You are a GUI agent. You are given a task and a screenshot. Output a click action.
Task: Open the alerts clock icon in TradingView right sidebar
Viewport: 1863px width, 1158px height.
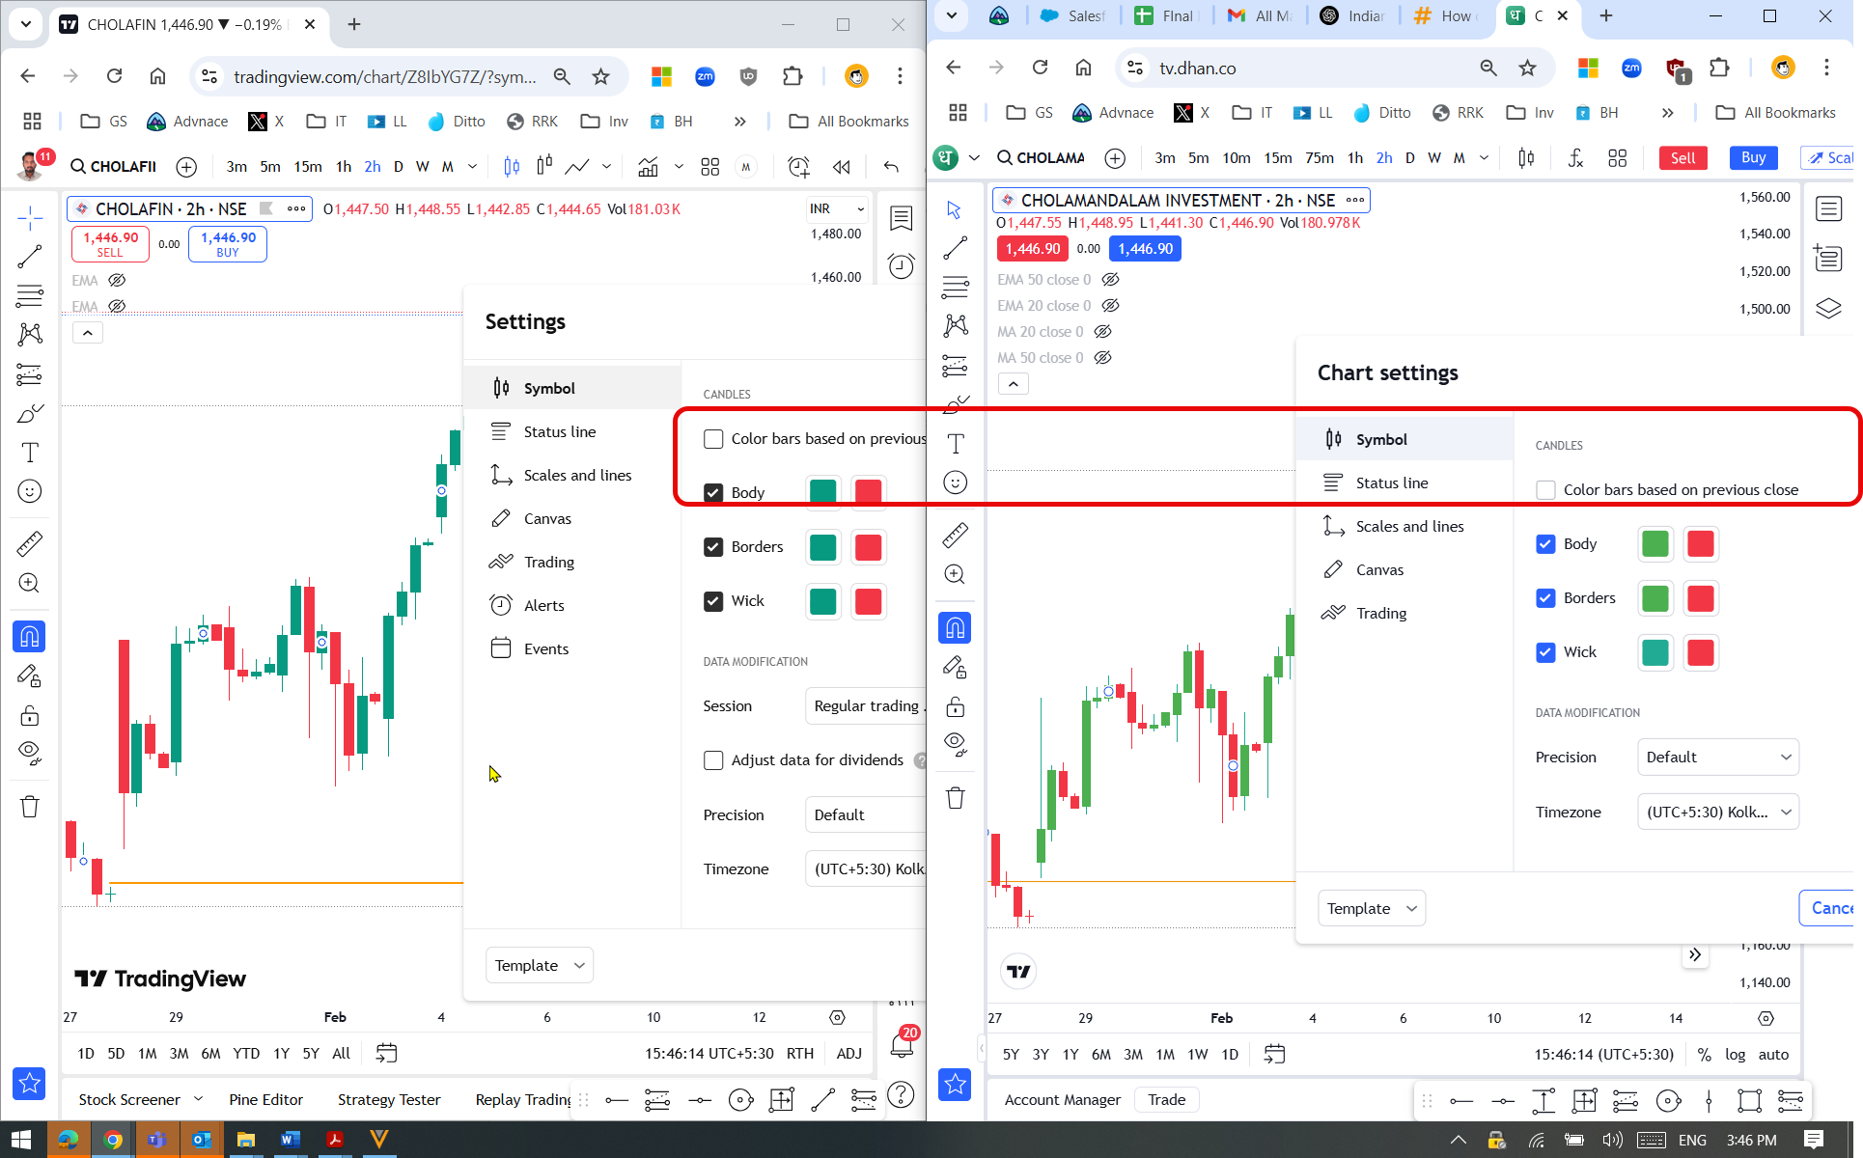[x=901, y=265]
